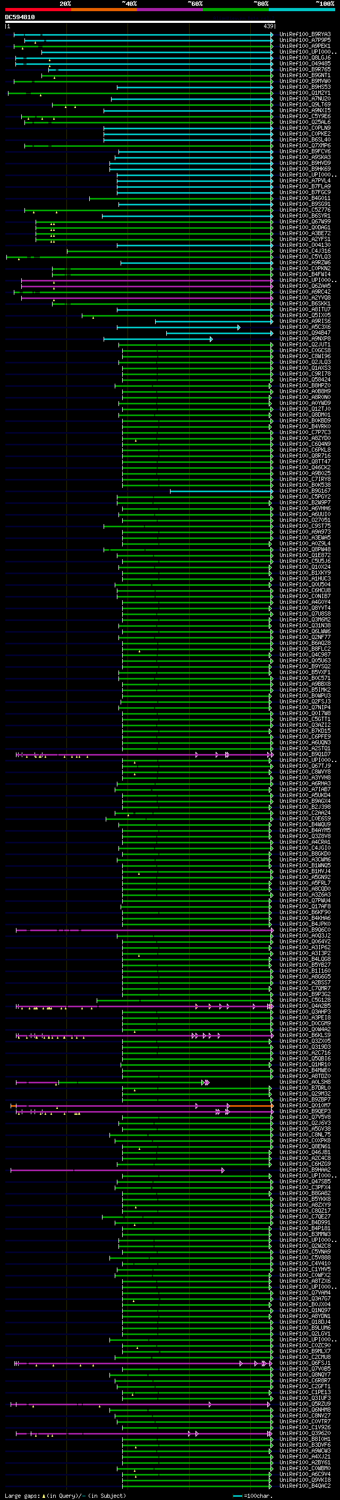Select hit label UniRef100_C0E6S9
This screenshot has height=1500, width=340.
(x=305, y=819)
